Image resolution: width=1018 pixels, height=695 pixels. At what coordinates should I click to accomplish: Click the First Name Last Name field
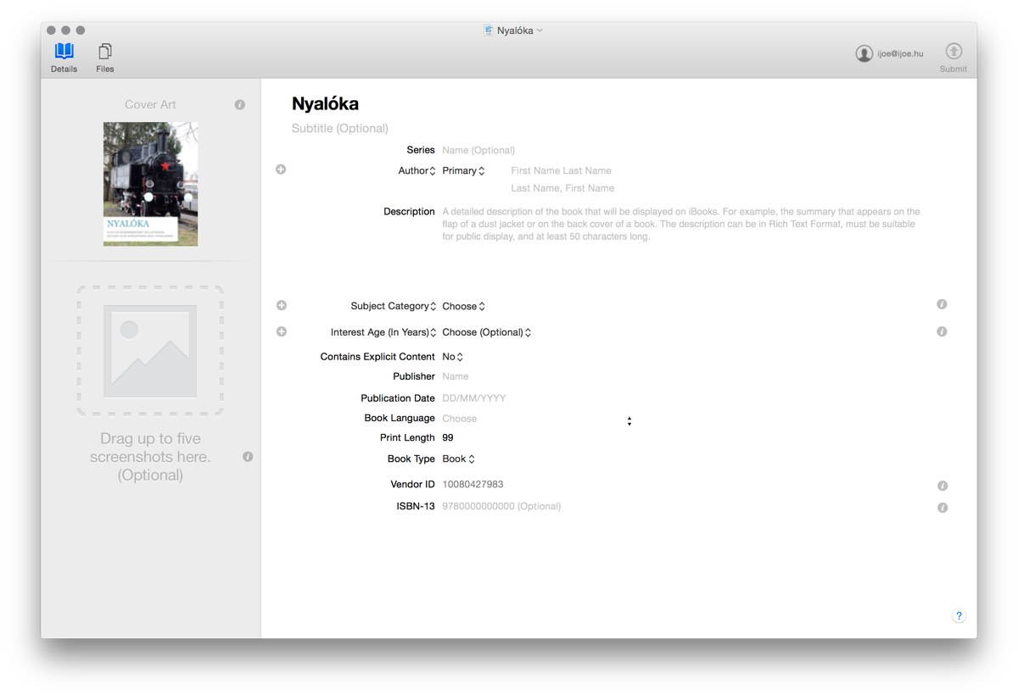coord(561,171)
